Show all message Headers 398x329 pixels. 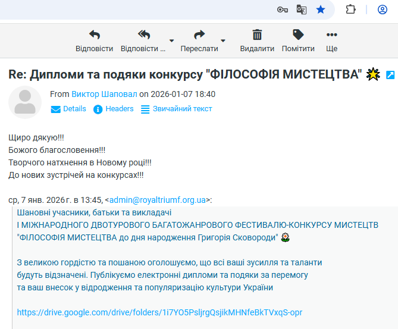point(114,109)
